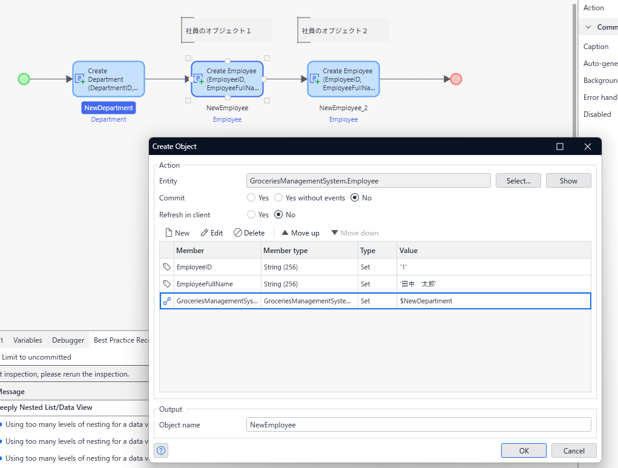The width and height of the screenshot is (618, 468).
Task: Click the red end event circle
Action: [x=456, y=79]
